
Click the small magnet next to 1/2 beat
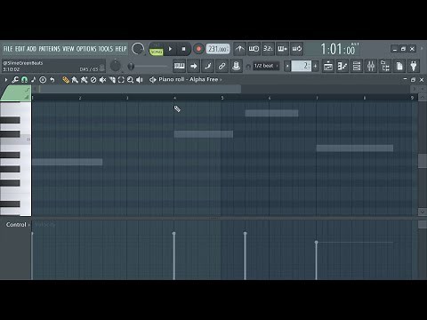click(x=248, y=67)
